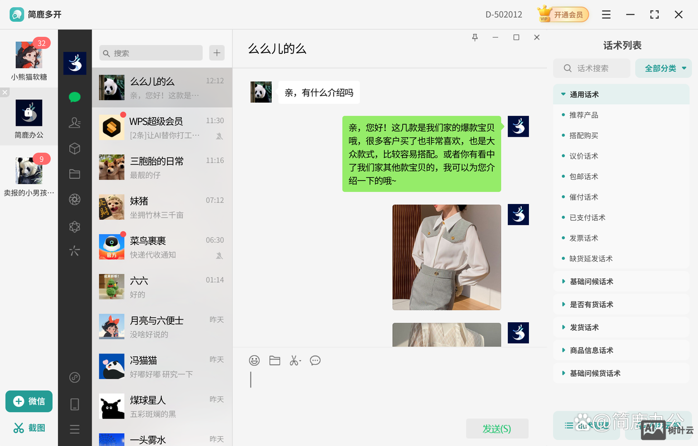Click the package/box icon in the sidebar
The image size is (698, 446).
[x=75, y=148]
